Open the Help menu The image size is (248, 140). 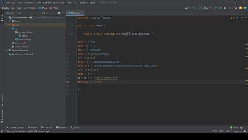point(93,3)
